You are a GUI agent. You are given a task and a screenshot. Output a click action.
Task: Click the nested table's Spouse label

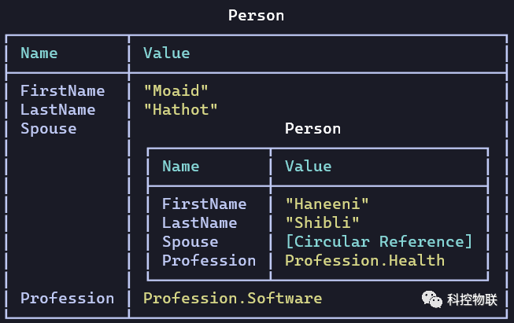click(x=190, y=241)
